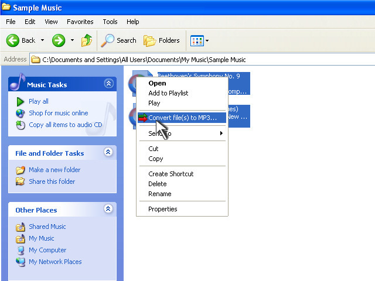
Task: Click the green Back arrow icon
Action: pos(12,40)
